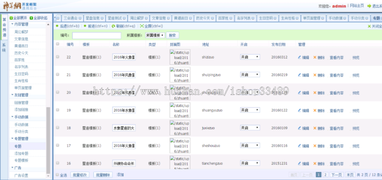The width and height of the screenshot is (382, 180).
Task: Open the 开启 dropdown in row 17
Action: pos(250,145)
